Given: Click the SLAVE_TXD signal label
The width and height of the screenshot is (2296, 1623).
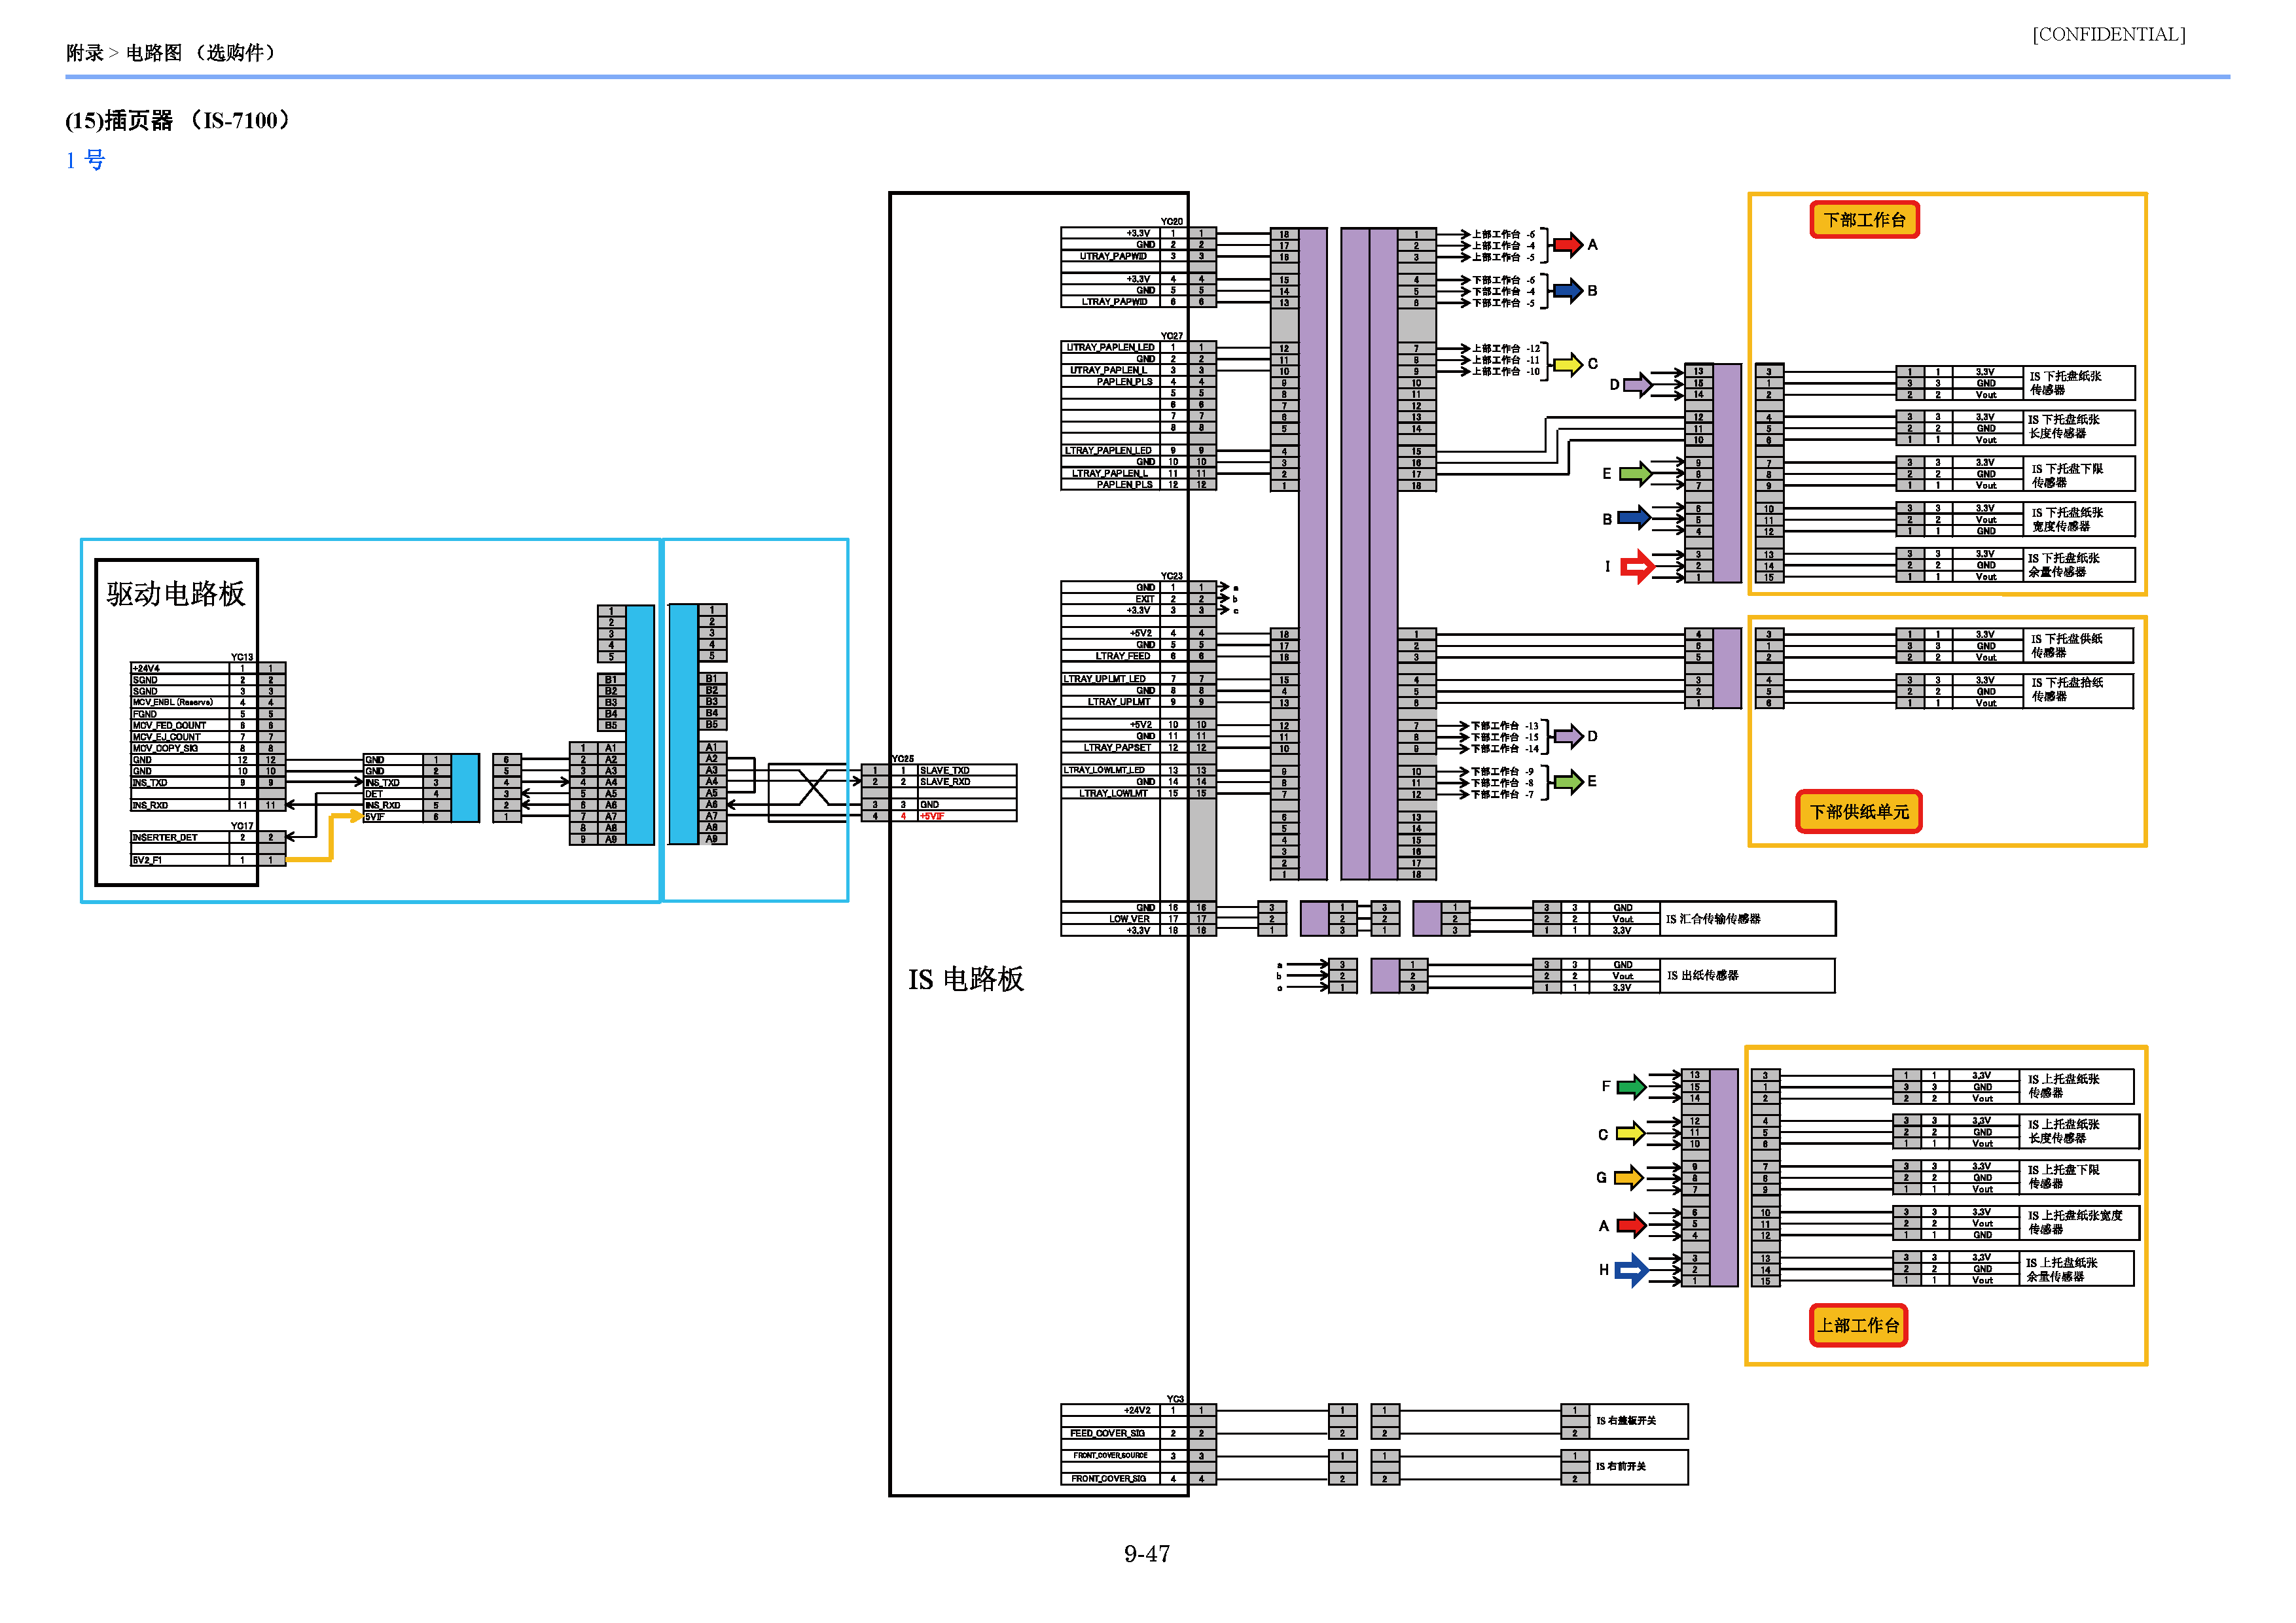Looking at the screenshot, I should pyautogui.click(x=945, y=771).
